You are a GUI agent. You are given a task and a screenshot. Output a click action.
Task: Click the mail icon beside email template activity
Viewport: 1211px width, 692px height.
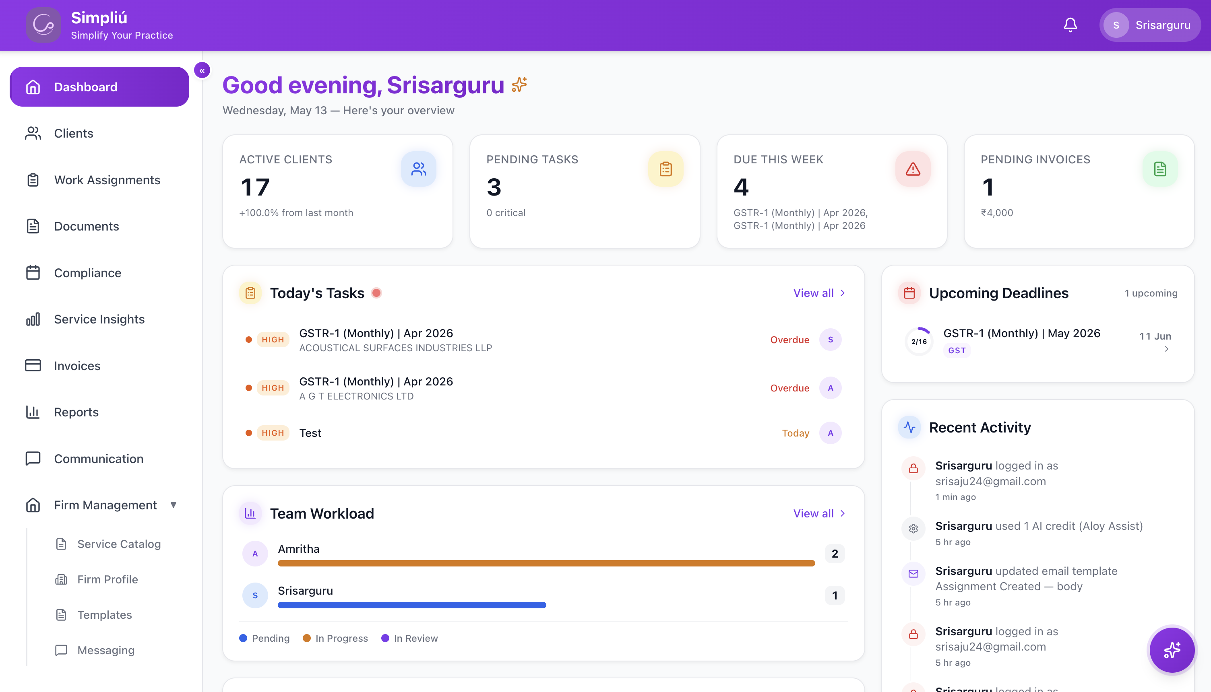coord(913,574)
